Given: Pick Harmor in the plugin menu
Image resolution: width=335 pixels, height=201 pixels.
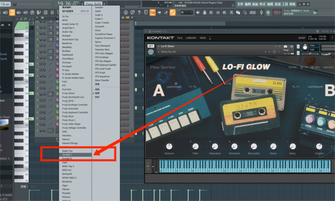Looking at the screenshot, I should coord(66,139).
